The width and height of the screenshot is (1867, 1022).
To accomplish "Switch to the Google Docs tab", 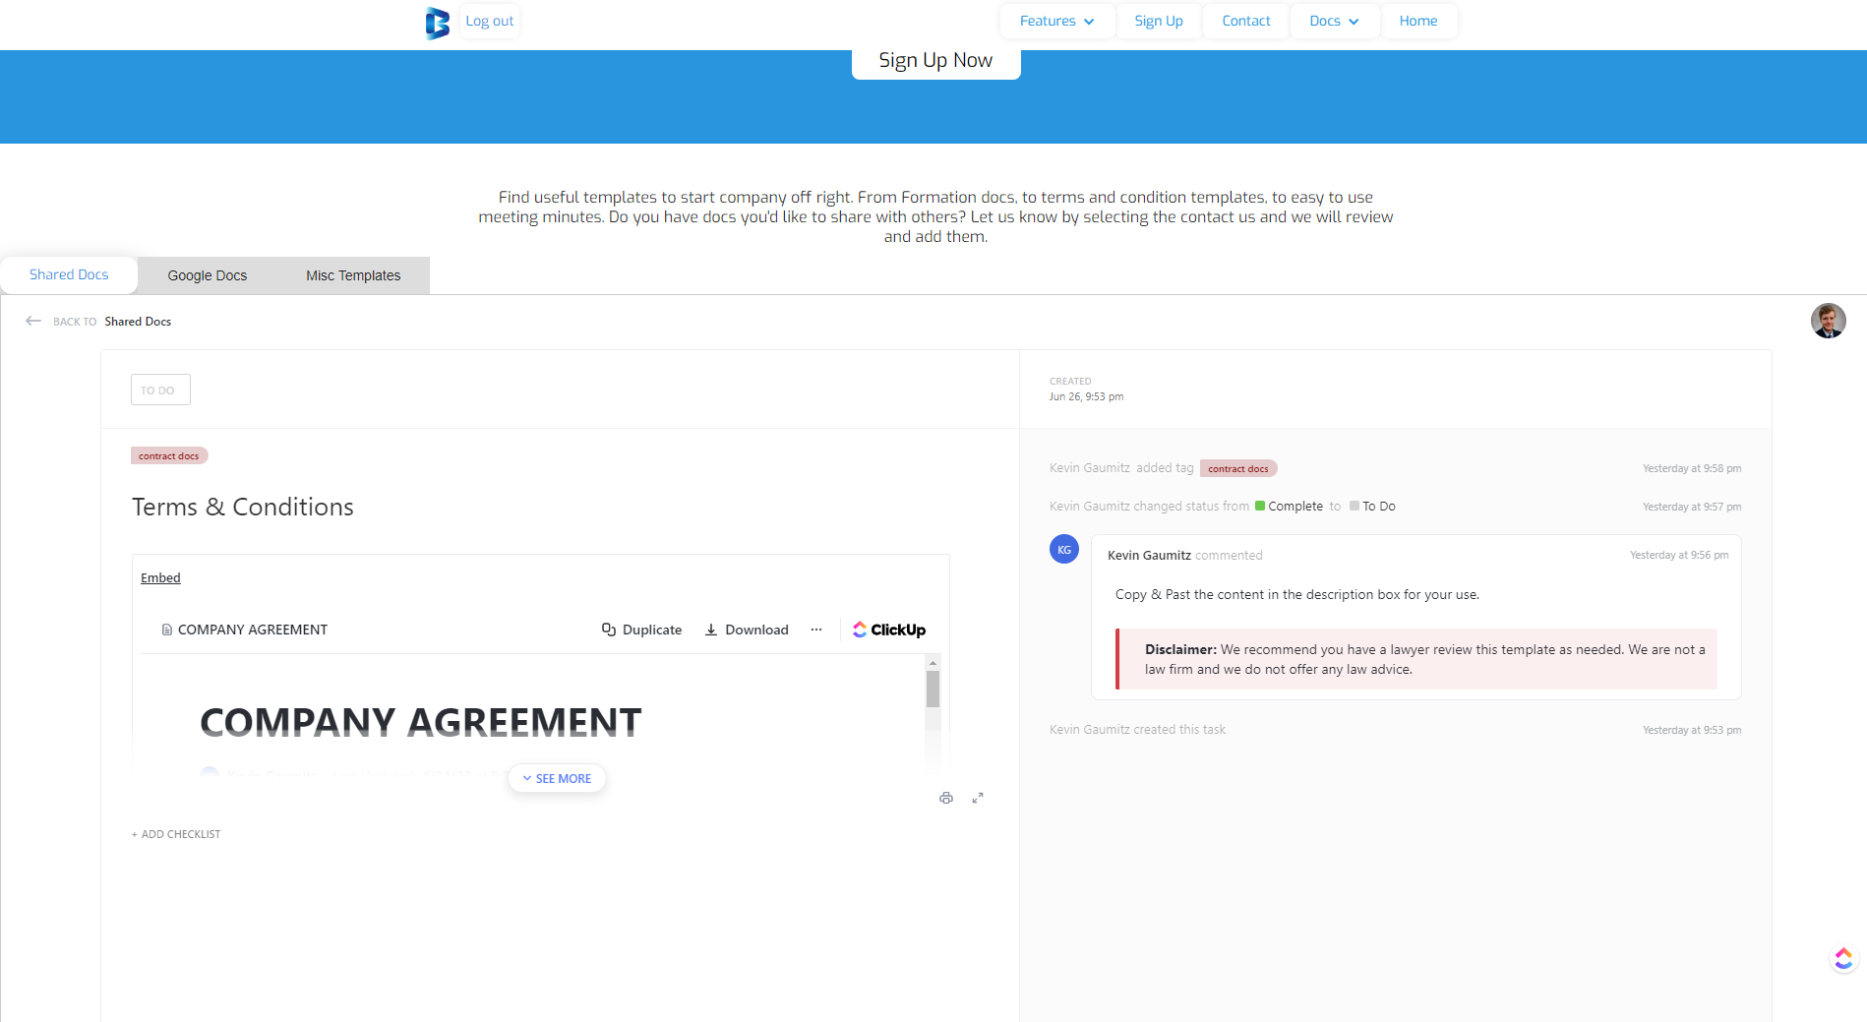I will pos(207,275).
